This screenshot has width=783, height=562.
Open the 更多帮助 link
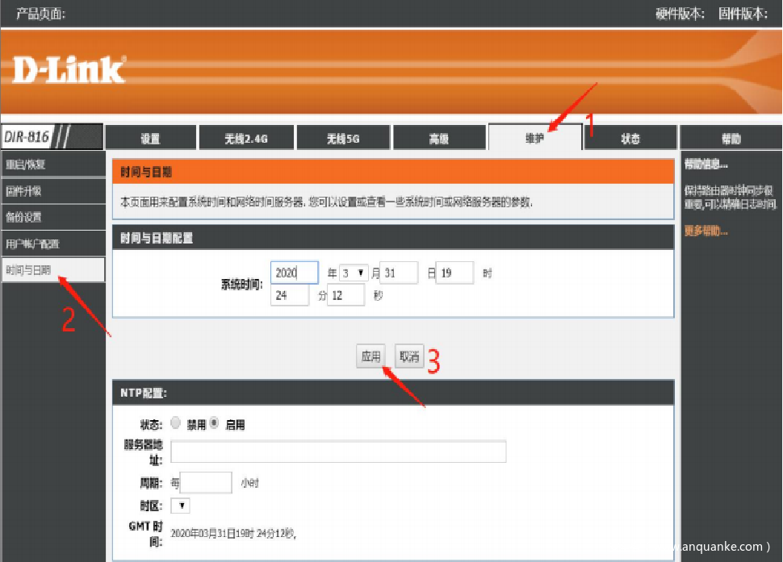pos(706,231)
